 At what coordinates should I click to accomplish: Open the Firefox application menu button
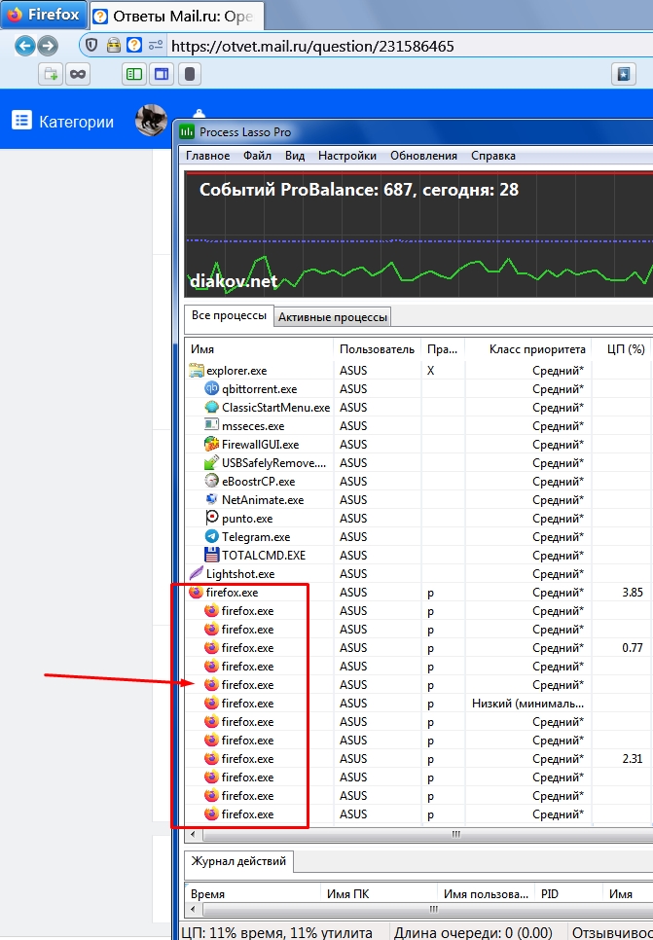44,15
